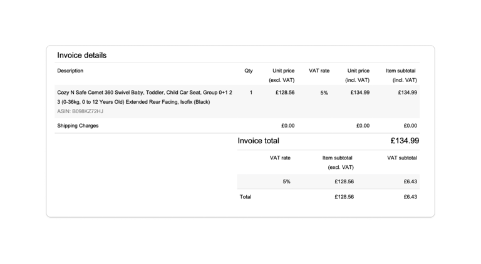The image size is (481, 264).
Task: Click the £128.56 amount in the Total row
Action: pos(344,197)
